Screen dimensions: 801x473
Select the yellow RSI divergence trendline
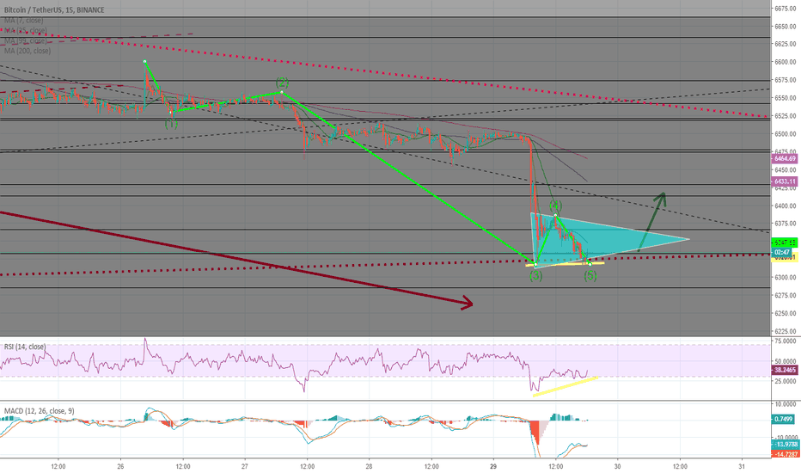(x=565, y=386)
